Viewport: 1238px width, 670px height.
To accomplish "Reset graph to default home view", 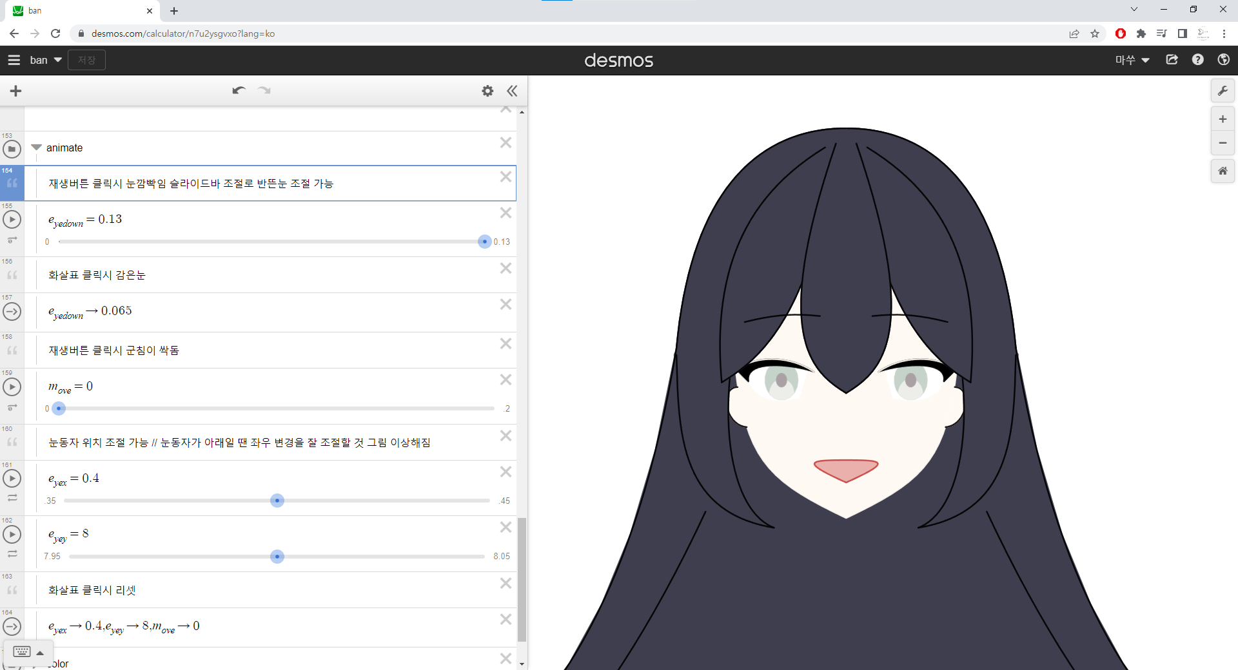I will pyautogui.click(x=1222, y=171).
